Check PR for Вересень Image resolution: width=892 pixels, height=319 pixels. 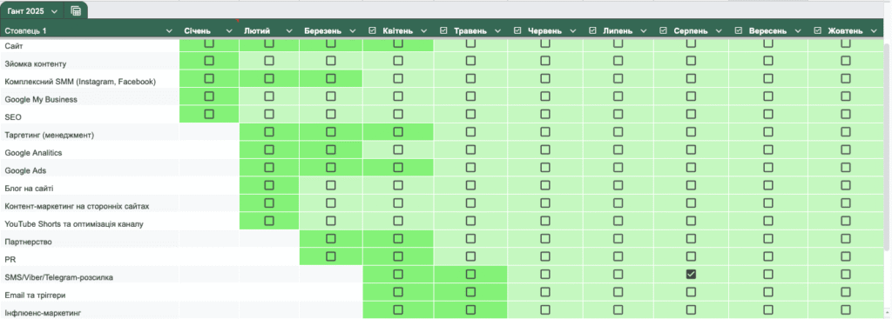pyautogui.click(x=768, y=256)
